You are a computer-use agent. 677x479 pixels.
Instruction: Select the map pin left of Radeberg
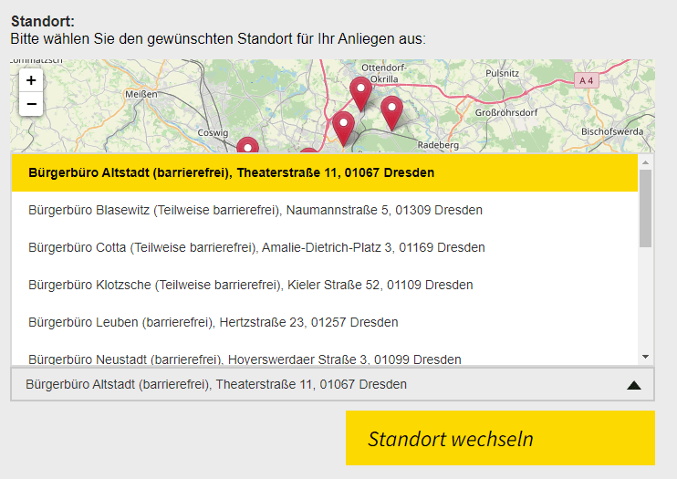coord(391,114)
